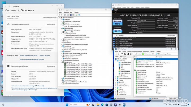Click the Домен или рабочая группа link
The image size is (191, 107).
28,55
